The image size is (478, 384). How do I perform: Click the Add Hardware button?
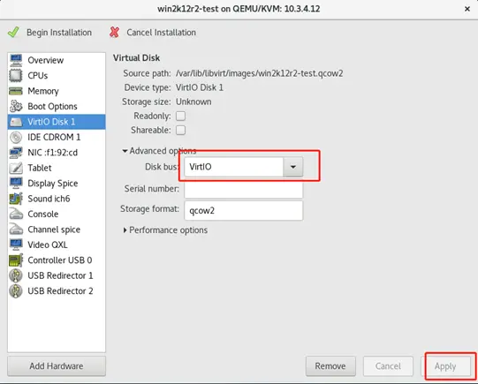[57, 366]
